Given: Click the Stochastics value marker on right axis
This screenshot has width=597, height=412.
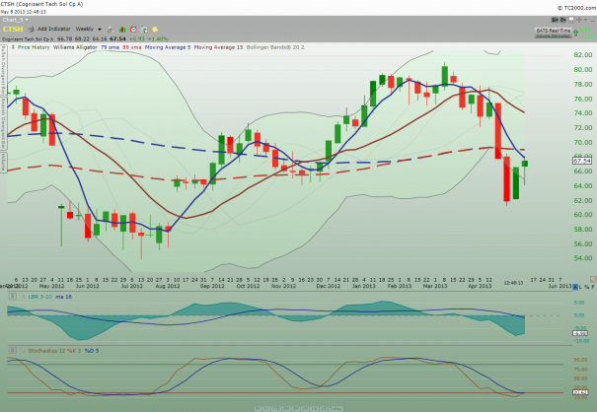Looking at the screenshot, I should tap(581, 392).
